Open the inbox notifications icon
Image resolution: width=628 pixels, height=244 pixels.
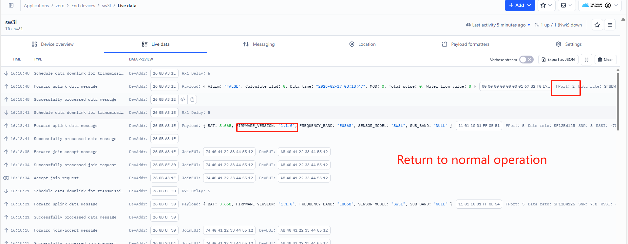point(563,5)
